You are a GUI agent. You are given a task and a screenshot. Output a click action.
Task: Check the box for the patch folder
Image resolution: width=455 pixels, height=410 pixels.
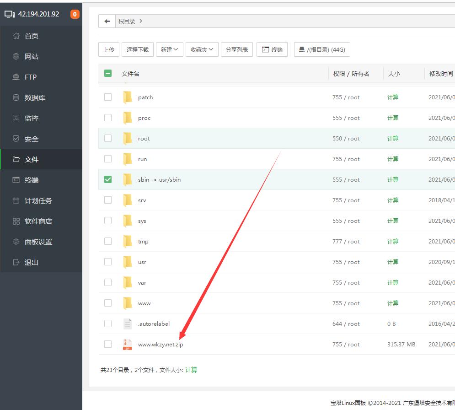[x=108, y=97]
